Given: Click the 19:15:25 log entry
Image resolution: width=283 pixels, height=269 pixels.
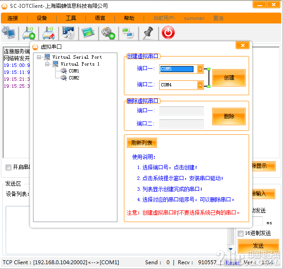Looking at the screenshot, I should (17, 86).
